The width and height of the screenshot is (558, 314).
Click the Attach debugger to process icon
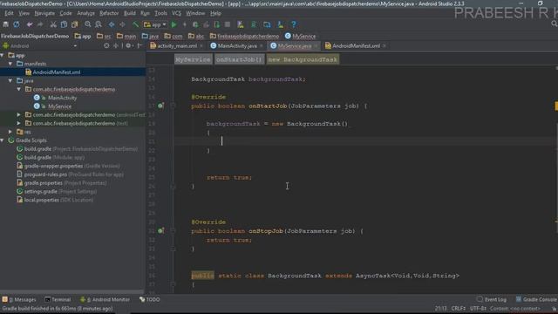click(217, 24)
